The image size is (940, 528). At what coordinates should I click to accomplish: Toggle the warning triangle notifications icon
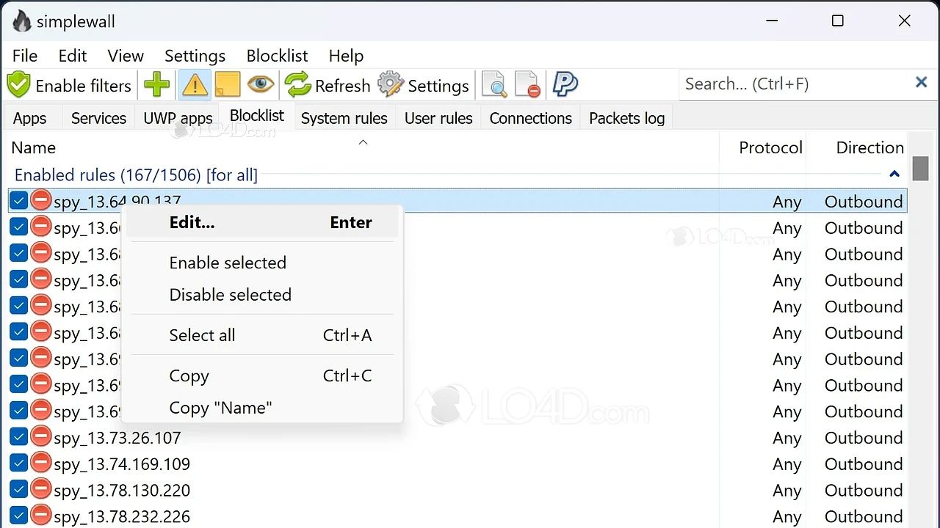click(x=195, y=85)
